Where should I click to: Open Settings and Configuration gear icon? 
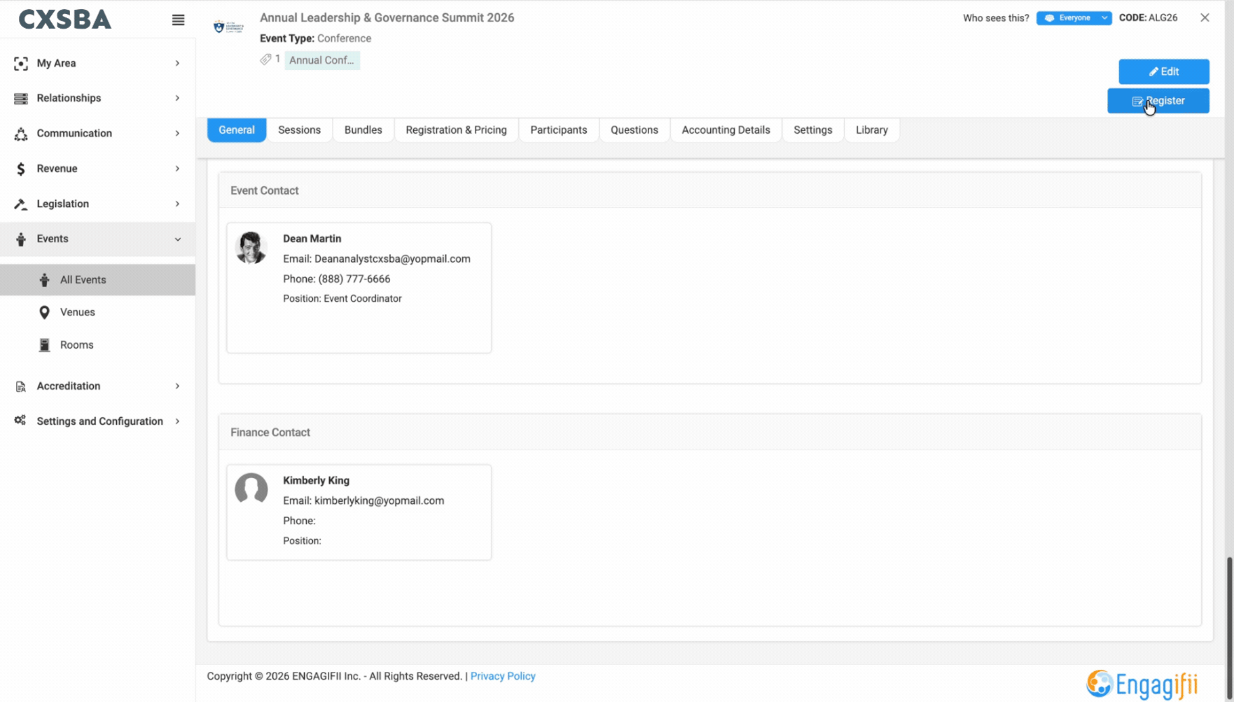pyautogui.click(x=20, y=421)
